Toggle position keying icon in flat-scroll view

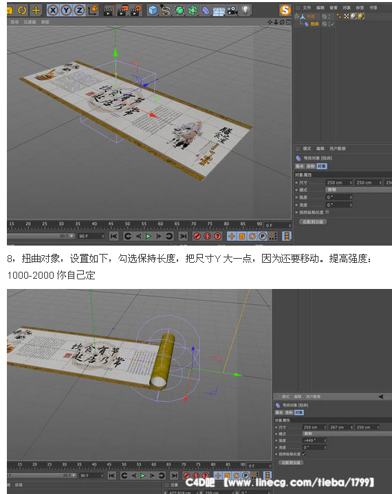pos(232,236)
